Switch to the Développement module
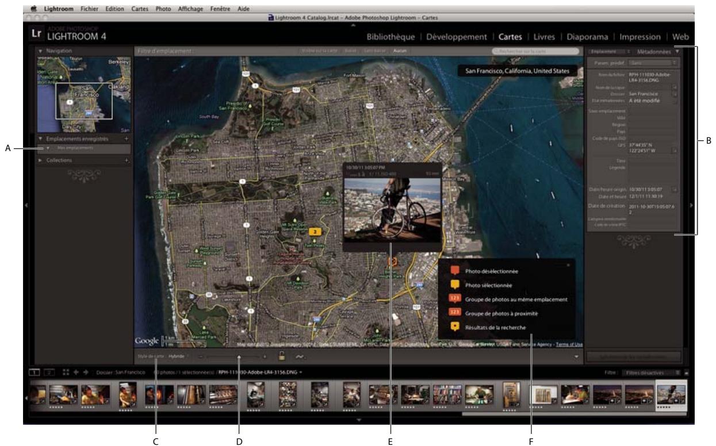 point(457,37)
